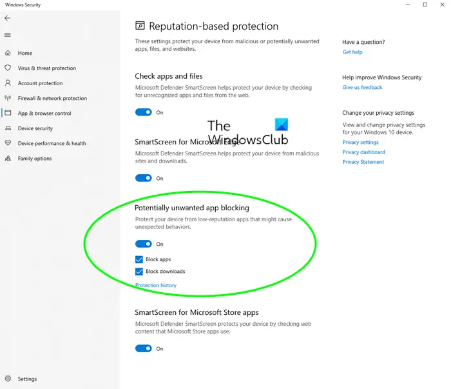Click the Get help link
Viewport: 451px width, 389px height.
tap(352, 52)
